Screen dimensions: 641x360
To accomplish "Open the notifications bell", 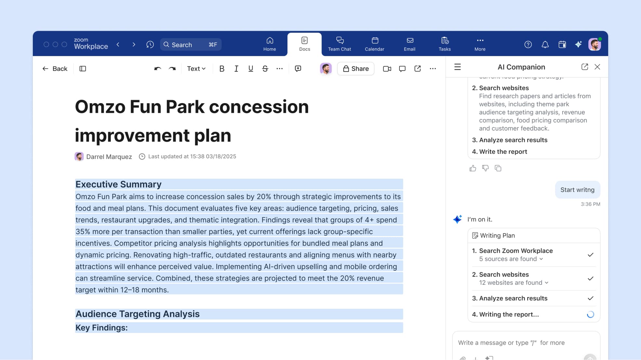I will [x=545, y=44].
